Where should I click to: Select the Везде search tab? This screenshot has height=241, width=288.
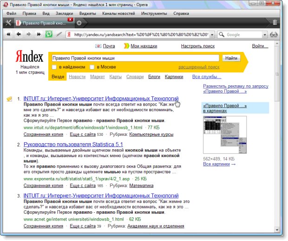tap(58, 76)
